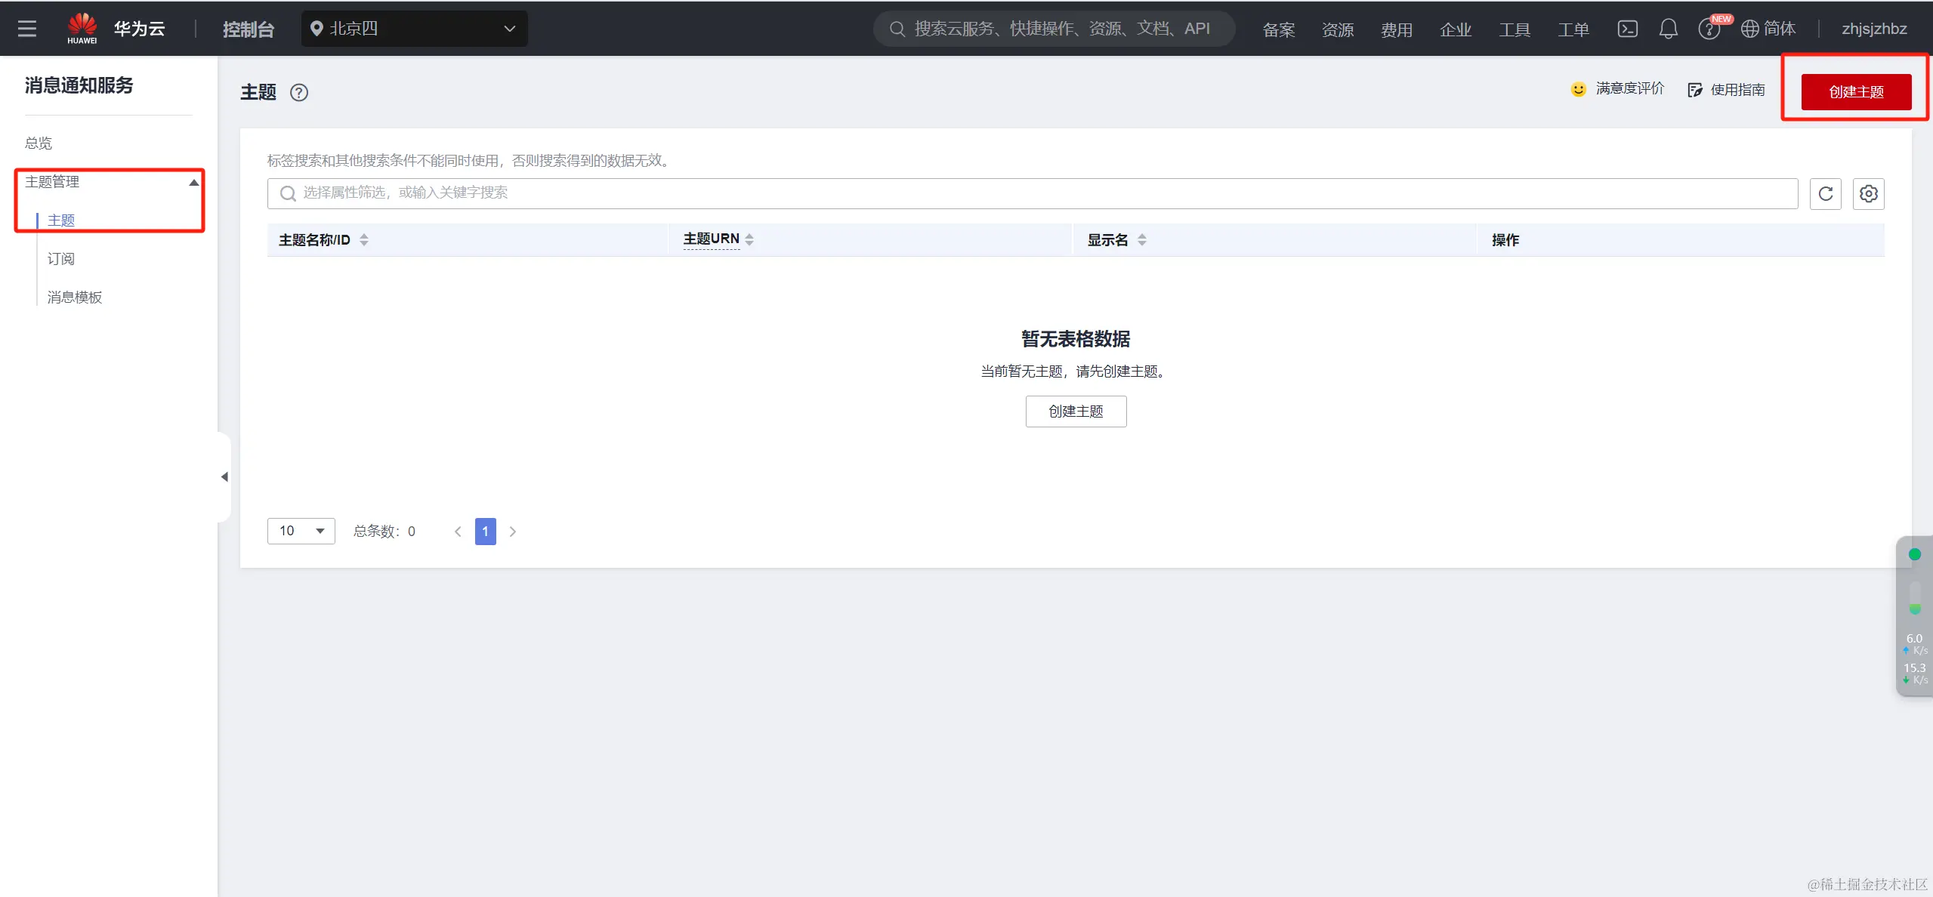Sort by 主题名称/ID column
The width and height of the screenshot is (1933, 897).
(x=364, y=239)
